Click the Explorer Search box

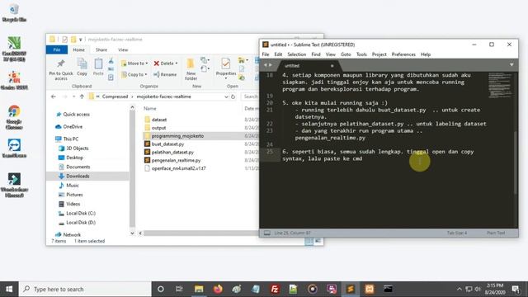(x=250, y=97)
